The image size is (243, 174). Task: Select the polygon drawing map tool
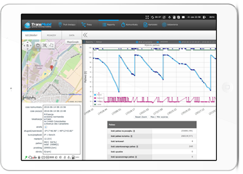click(51, 45)
